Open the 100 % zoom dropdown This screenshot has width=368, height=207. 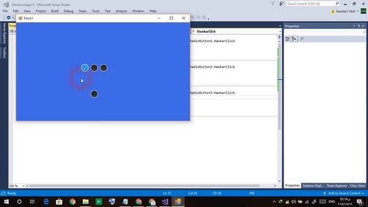23,186
